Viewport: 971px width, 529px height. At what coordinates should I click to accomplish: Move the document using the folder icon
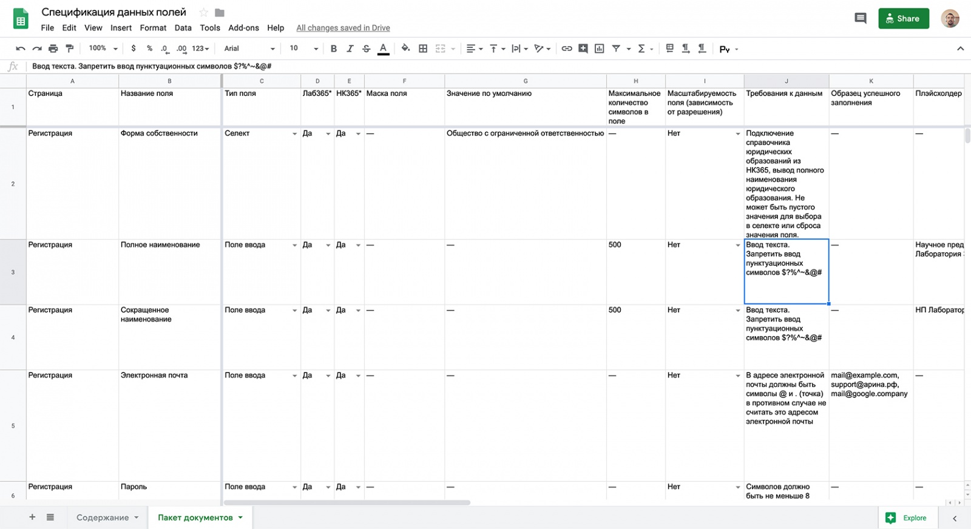click(x=220, y=12)
